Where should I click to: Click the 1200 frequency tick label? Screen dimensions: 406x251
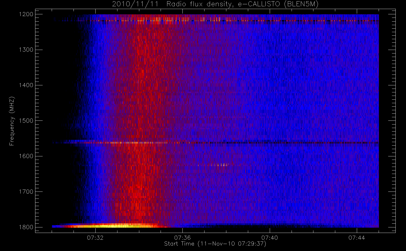(26, 14)
